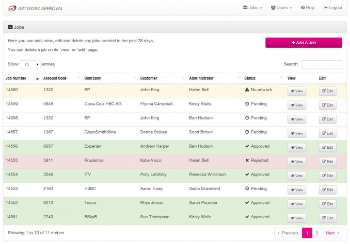Open the Help menu item
This screenshot has width=350, height=244.
point(308,8)
